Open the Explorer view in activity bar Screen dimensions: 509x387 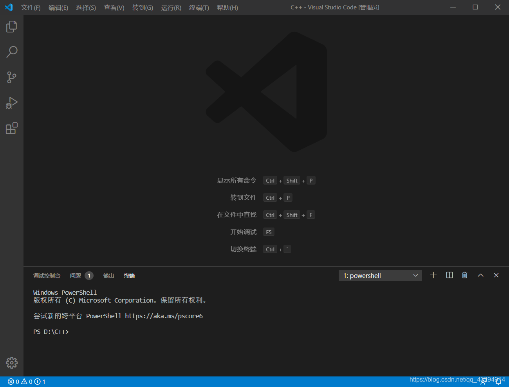(12, 27)
